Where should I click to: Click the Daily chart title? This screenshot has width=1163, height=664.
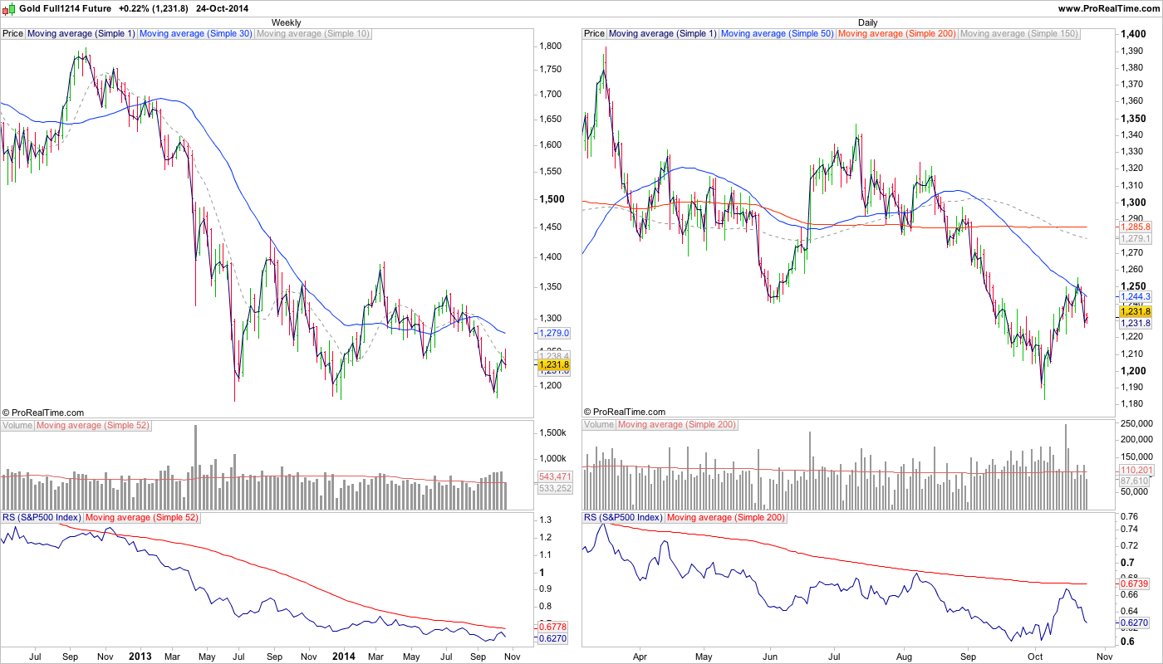pyautogui.click(x=868, y=22)
